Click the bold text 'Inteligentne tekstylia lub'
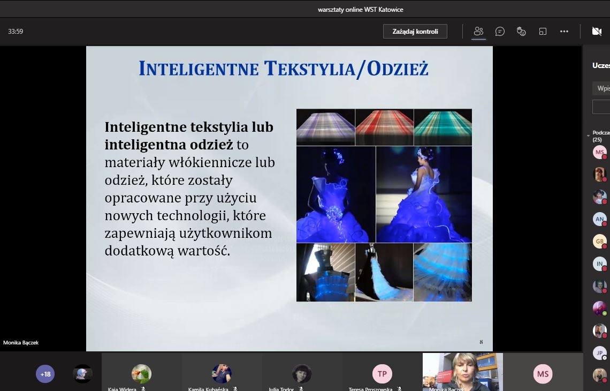Screen dimensions: 610x391 [x=189, y=127]
